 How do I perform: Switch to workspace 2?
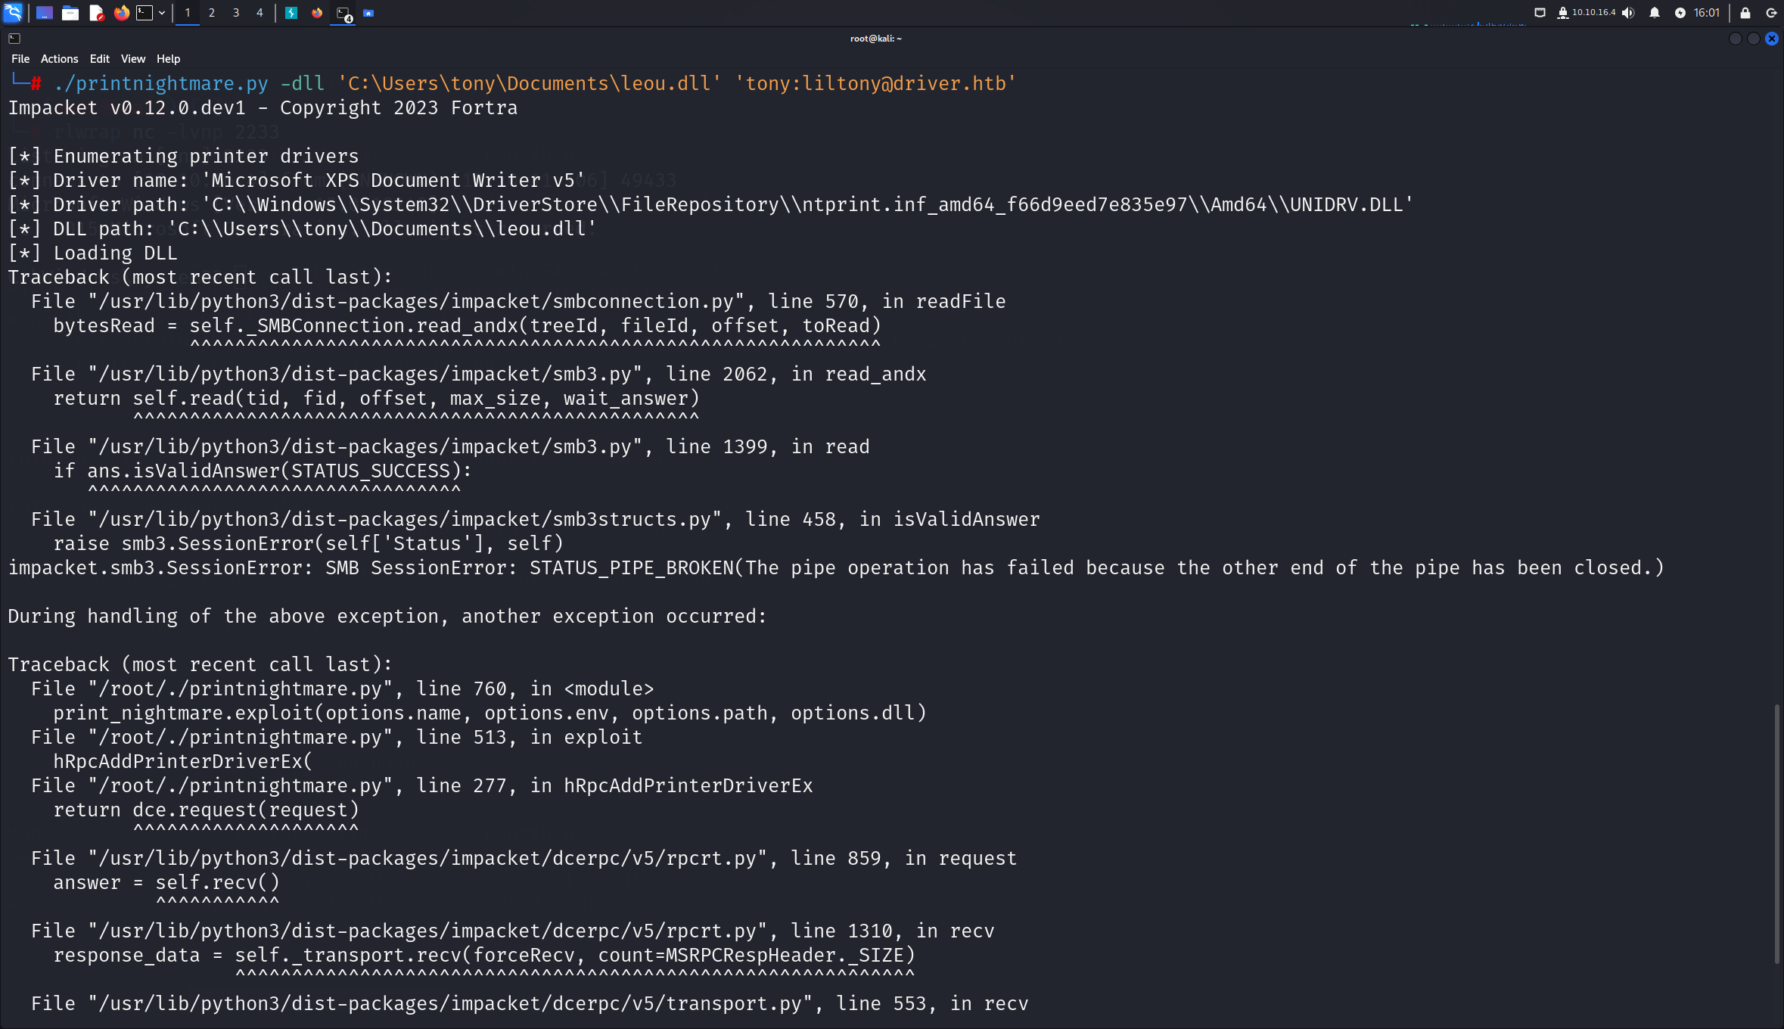[212, 13]
